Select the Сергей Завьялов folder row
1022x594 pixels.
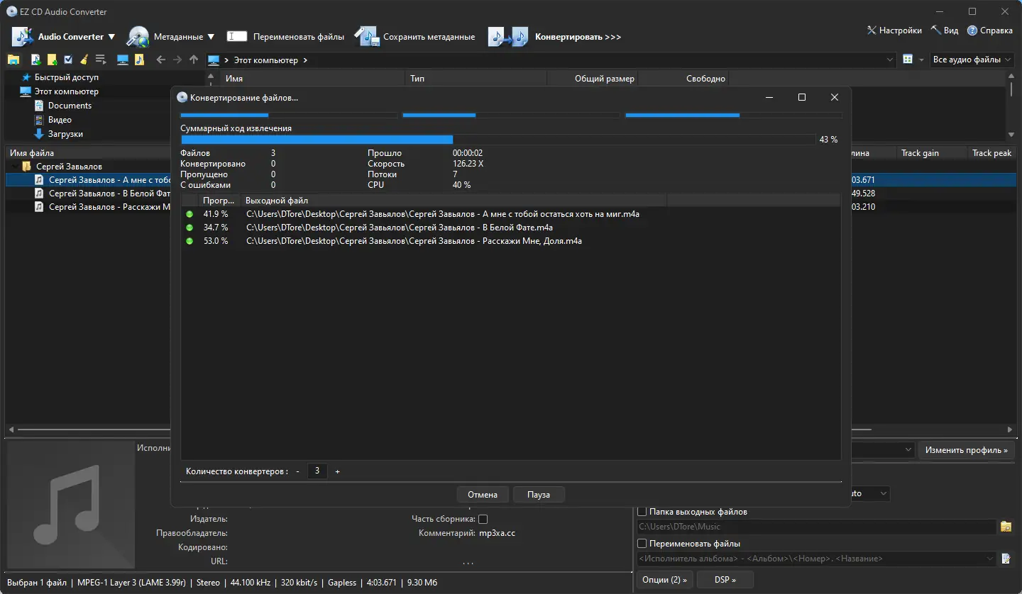69,167
